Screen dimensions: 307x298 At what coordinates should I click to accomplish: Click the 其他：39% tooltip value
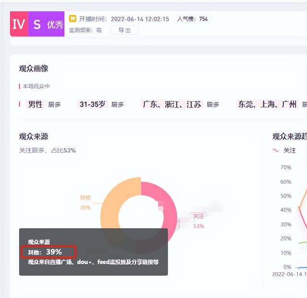(x=45, y=252)
